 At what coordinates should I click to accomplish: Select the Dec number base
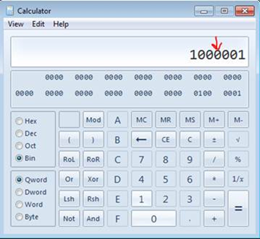pyautogui.click(x=19, y=133)
